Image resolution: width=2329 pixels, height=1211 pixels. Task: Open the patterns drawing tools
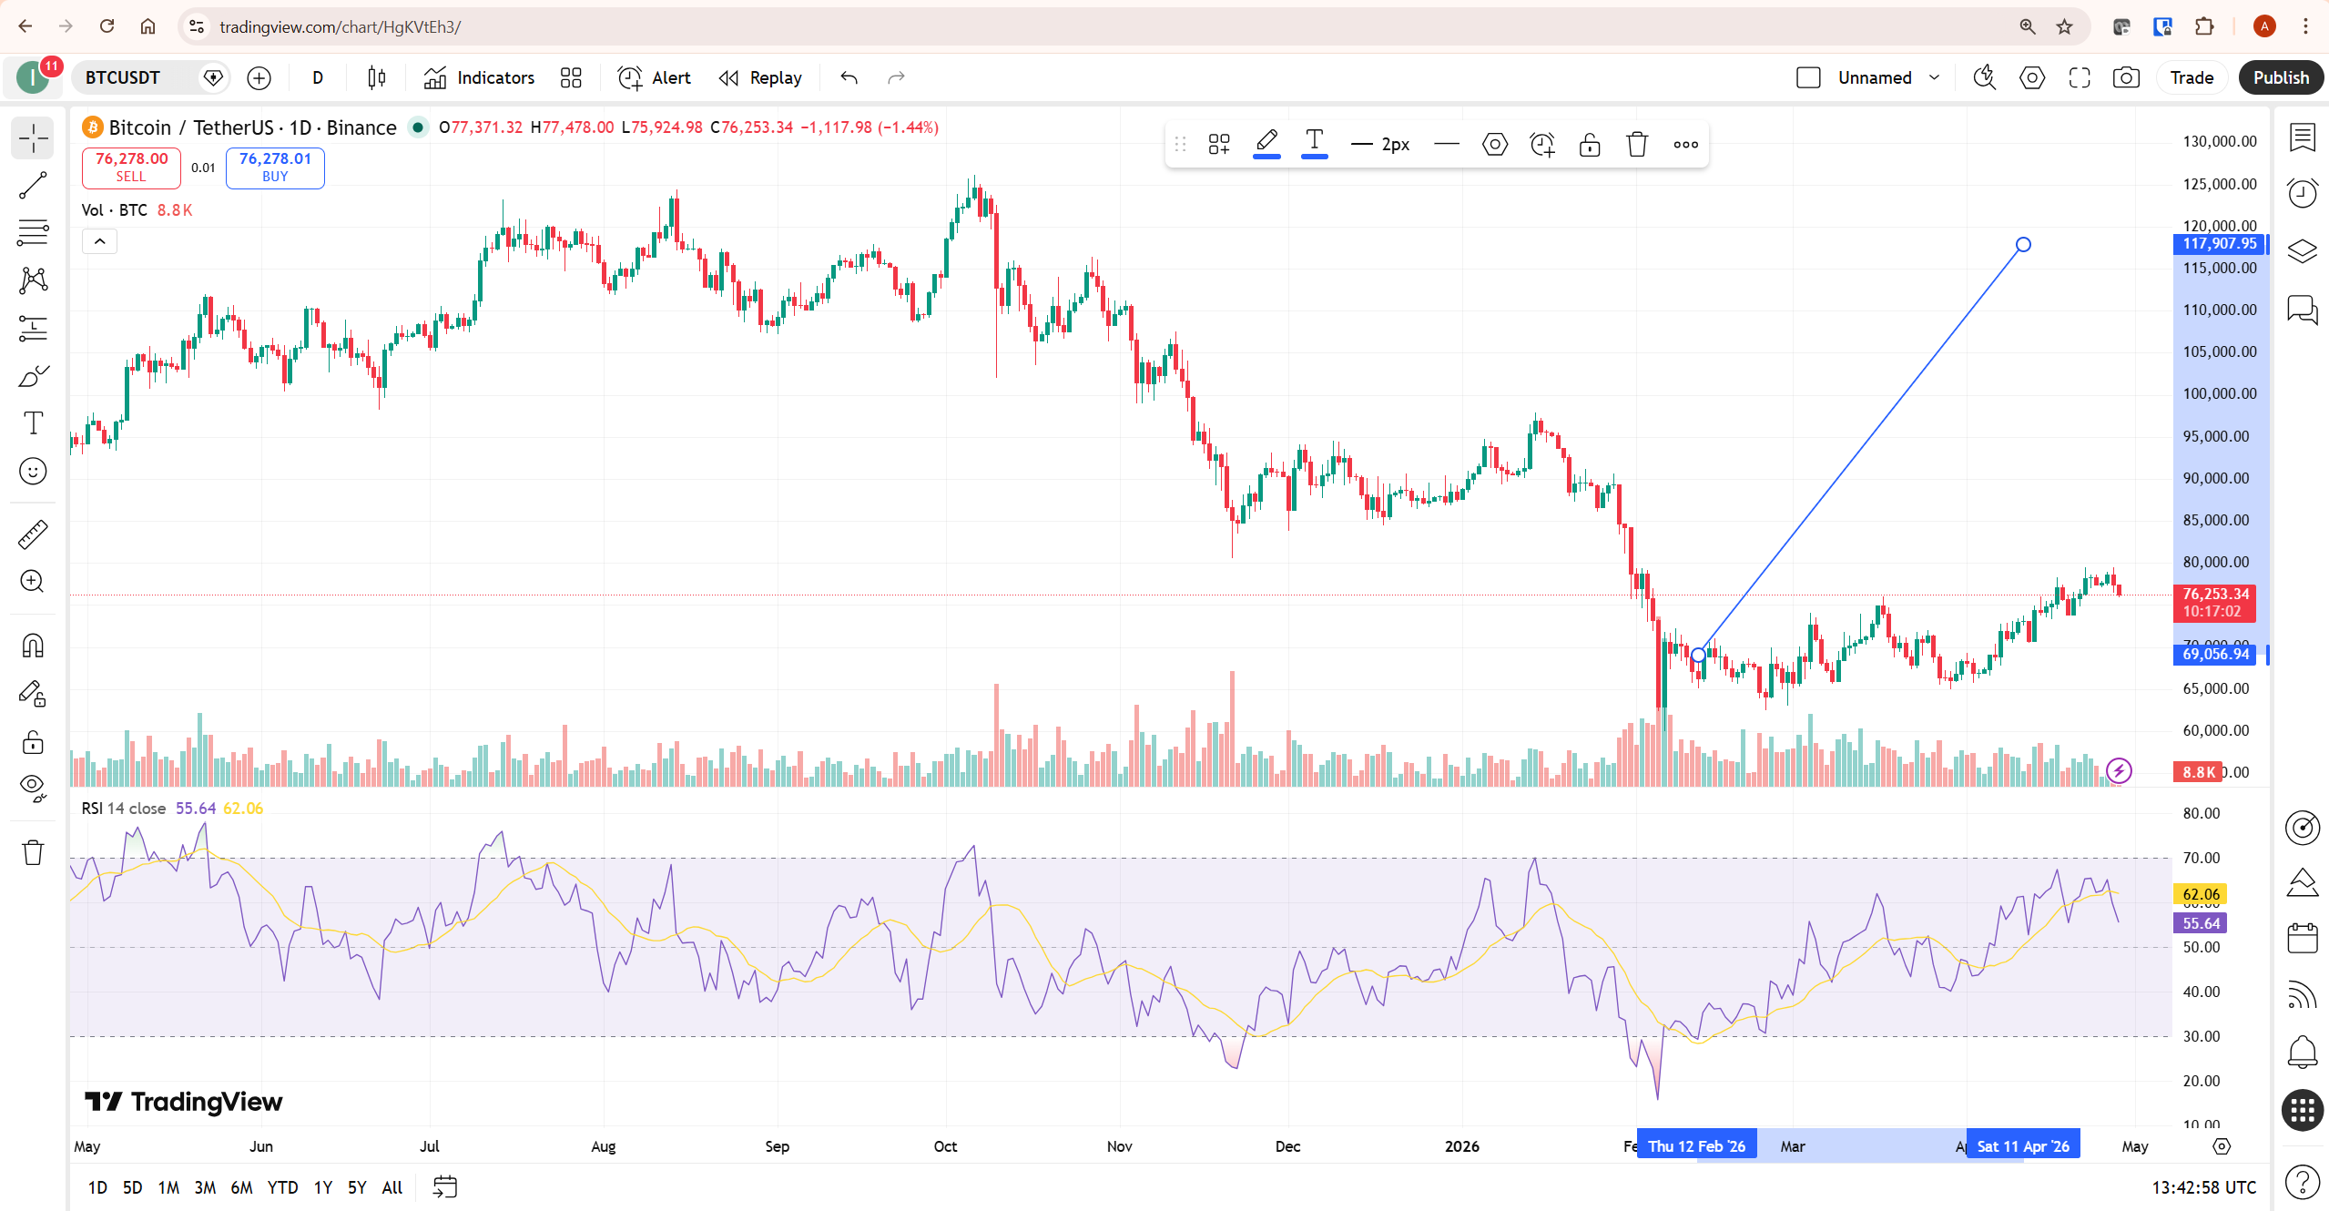33,280
